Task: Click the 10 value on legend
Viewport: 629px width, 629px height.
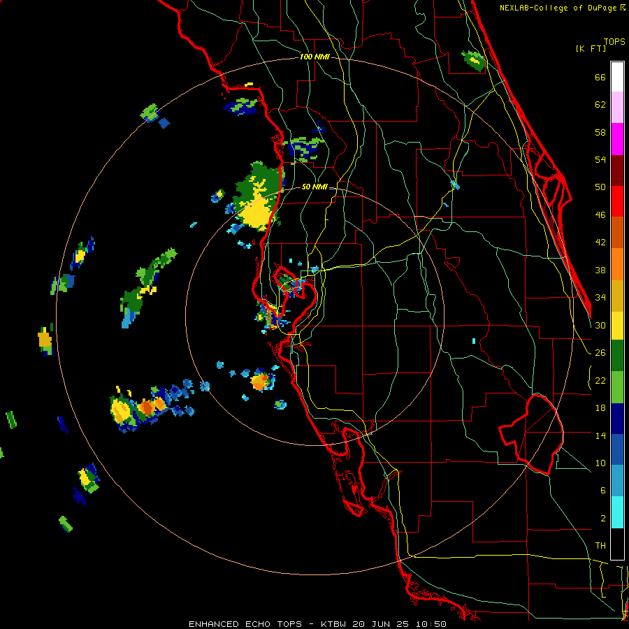Action: pyautogui.click(x=600, y=463)
